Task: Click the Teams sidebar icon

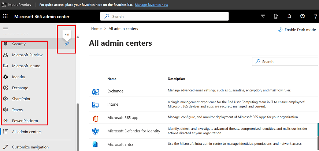Action: [x=6, y=110]
